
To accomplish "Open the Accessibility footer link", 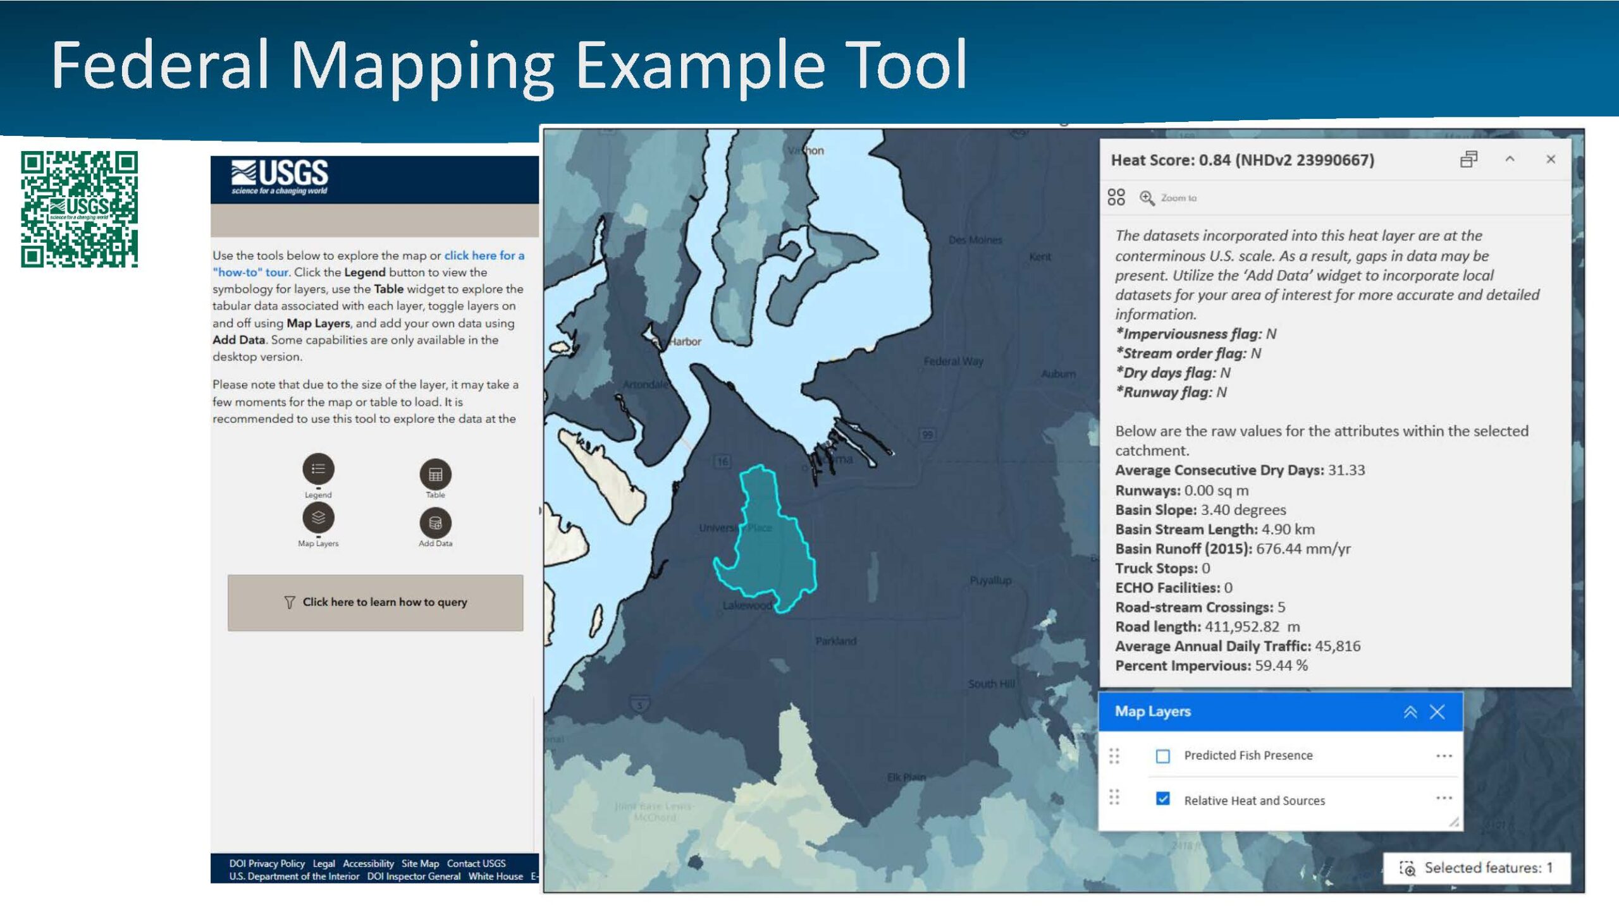I will click(x=368, y=863).
